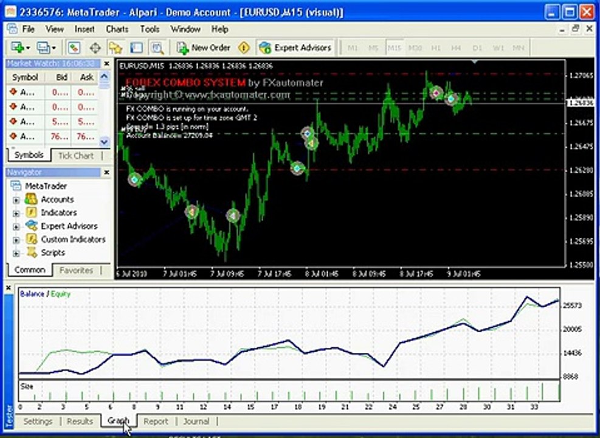
Task: Switch chart to D1 timeframe
Action: click(x=477, y=48)
